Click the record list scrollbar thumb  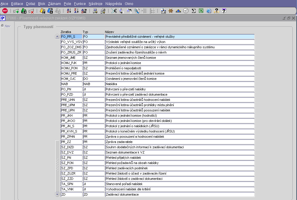57,166
